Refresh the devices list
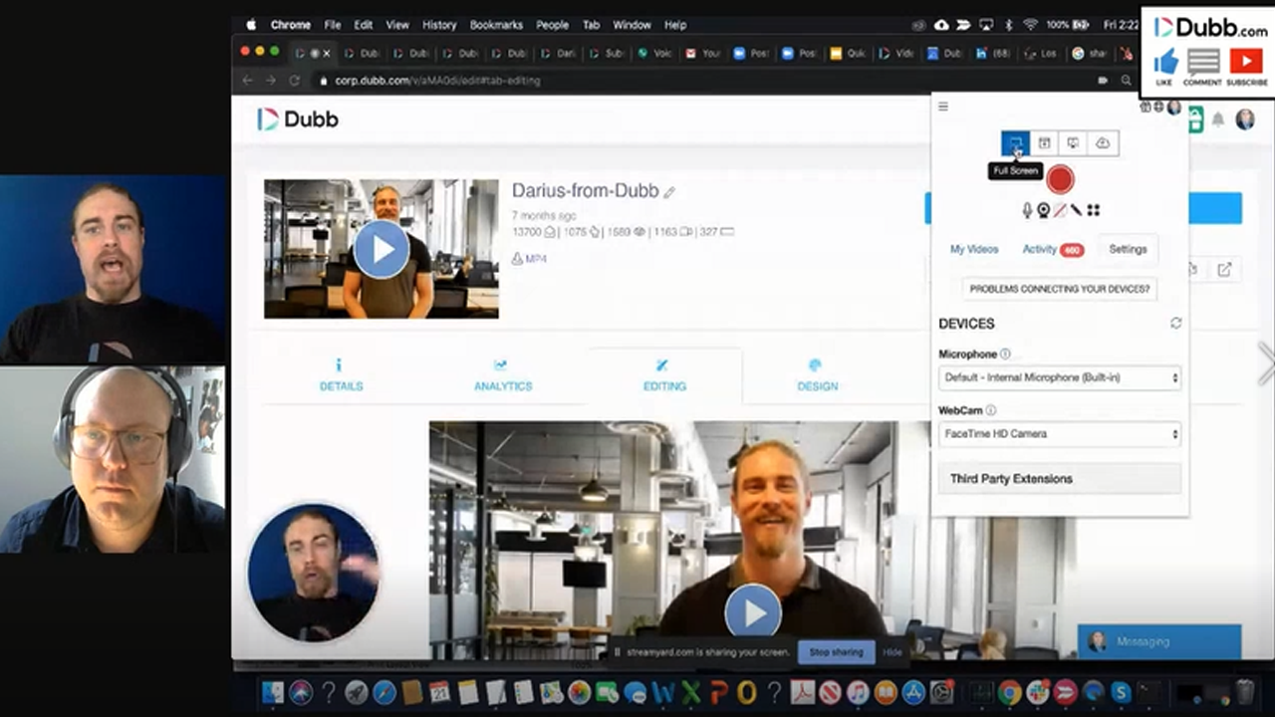This screenshot has width=1275, height=717. (1175, 324)
